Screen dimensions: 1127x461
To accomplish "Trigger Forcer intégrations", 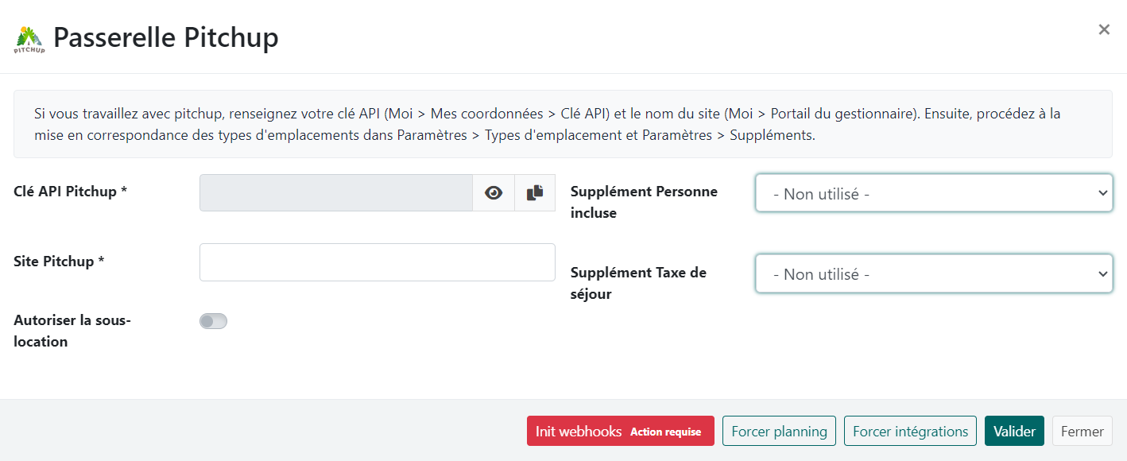I will pos(910,431).
